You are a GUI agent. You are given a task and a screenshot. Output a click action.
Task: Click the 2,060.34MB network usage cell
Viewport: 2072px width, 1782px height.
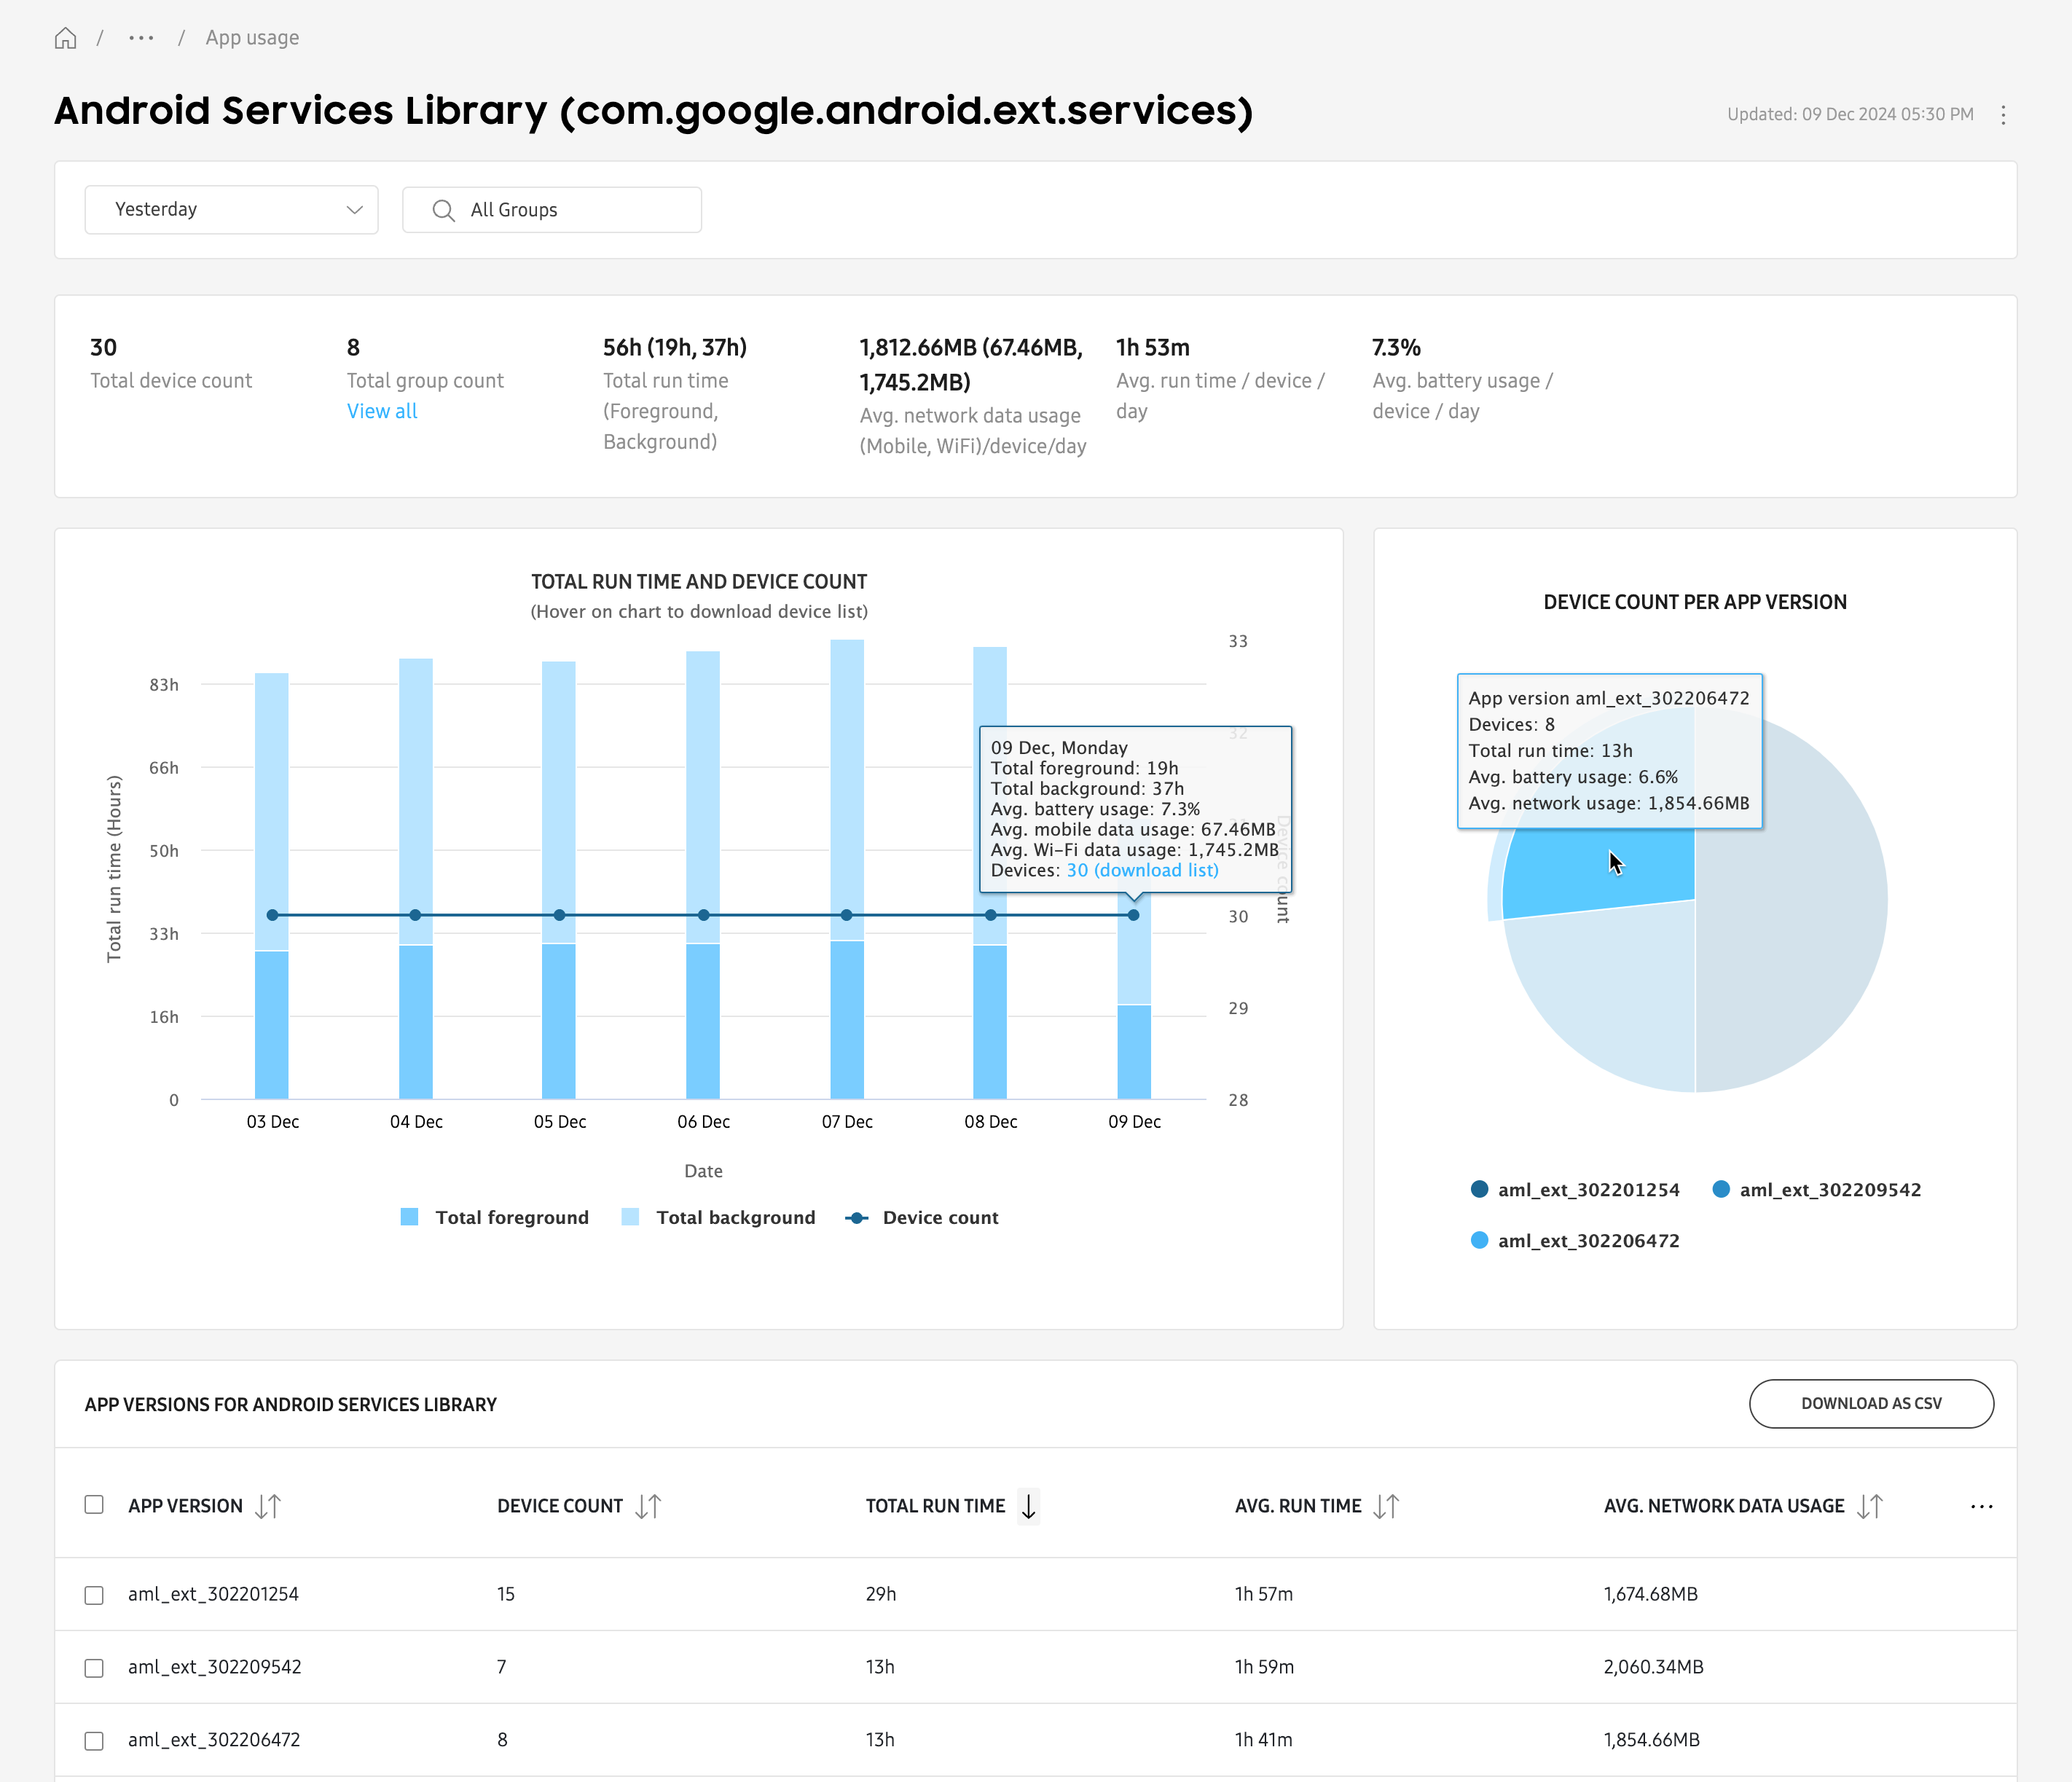pos(1653,1667)
